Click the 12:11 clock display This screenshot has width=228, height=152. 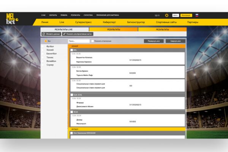click(x=157, y=16)
